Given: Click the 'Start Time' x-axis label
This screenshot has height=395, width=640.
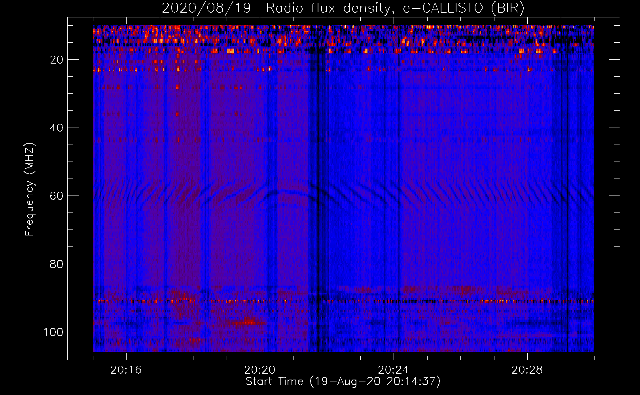Looking at the screenshot, I should (x=343, y=382).
